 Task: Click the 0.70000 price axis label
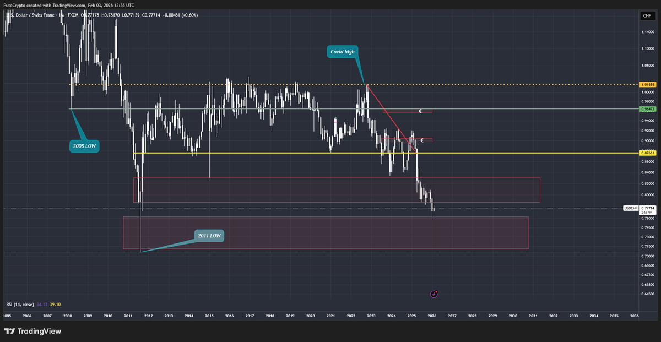[x=647, y=256]
